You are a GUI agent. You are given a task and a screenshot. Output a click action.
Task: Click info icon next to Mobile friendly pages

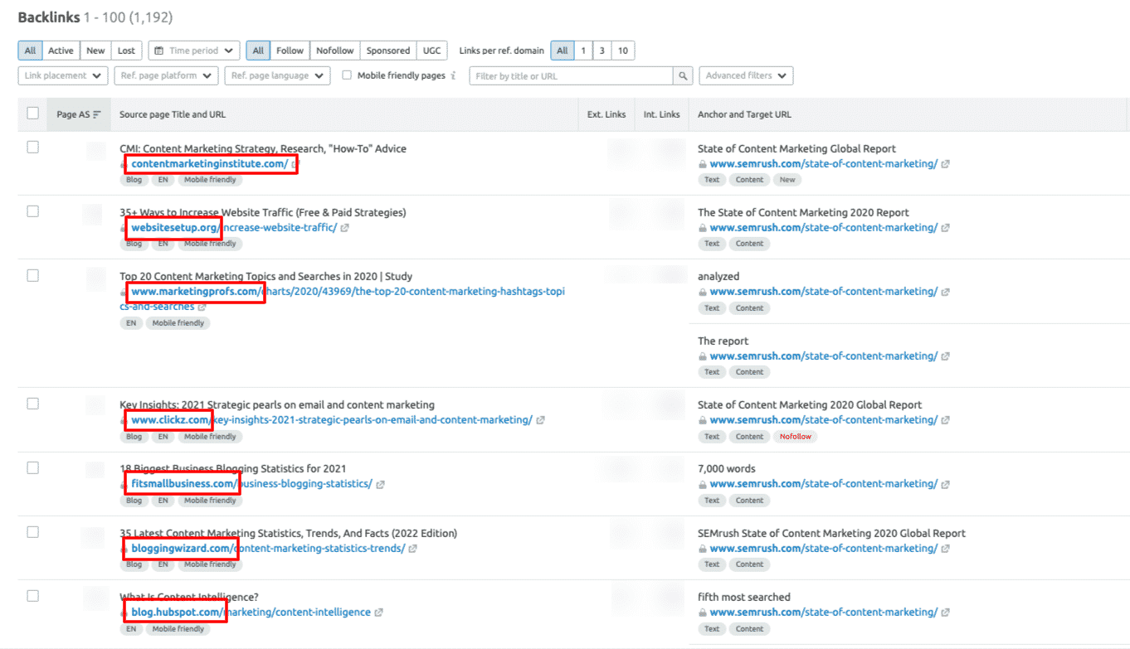[x=454, y=75]
